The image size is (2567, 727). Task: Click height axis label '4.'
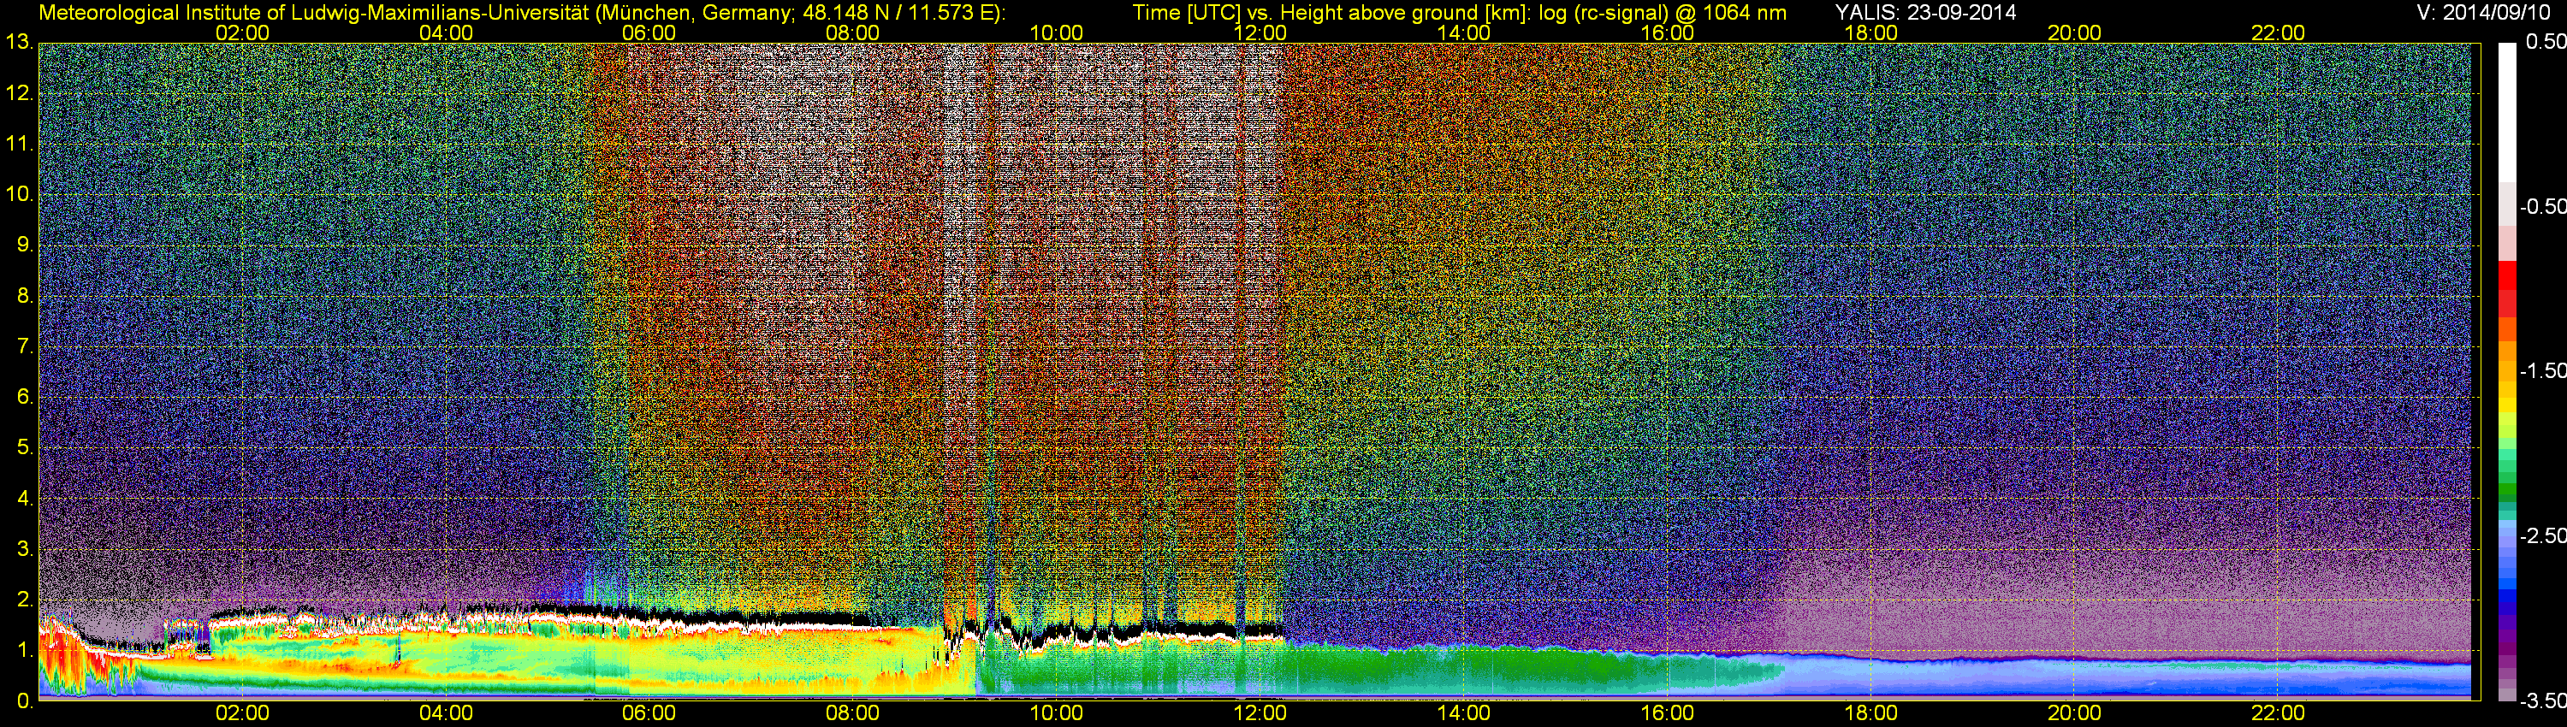tap(25, 498)
